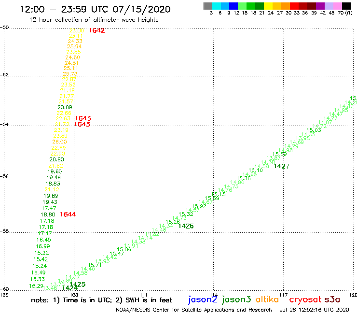The image size is (357, 314).
Task: Click the wave height value 18.80
Action: [x=48, y=214]
